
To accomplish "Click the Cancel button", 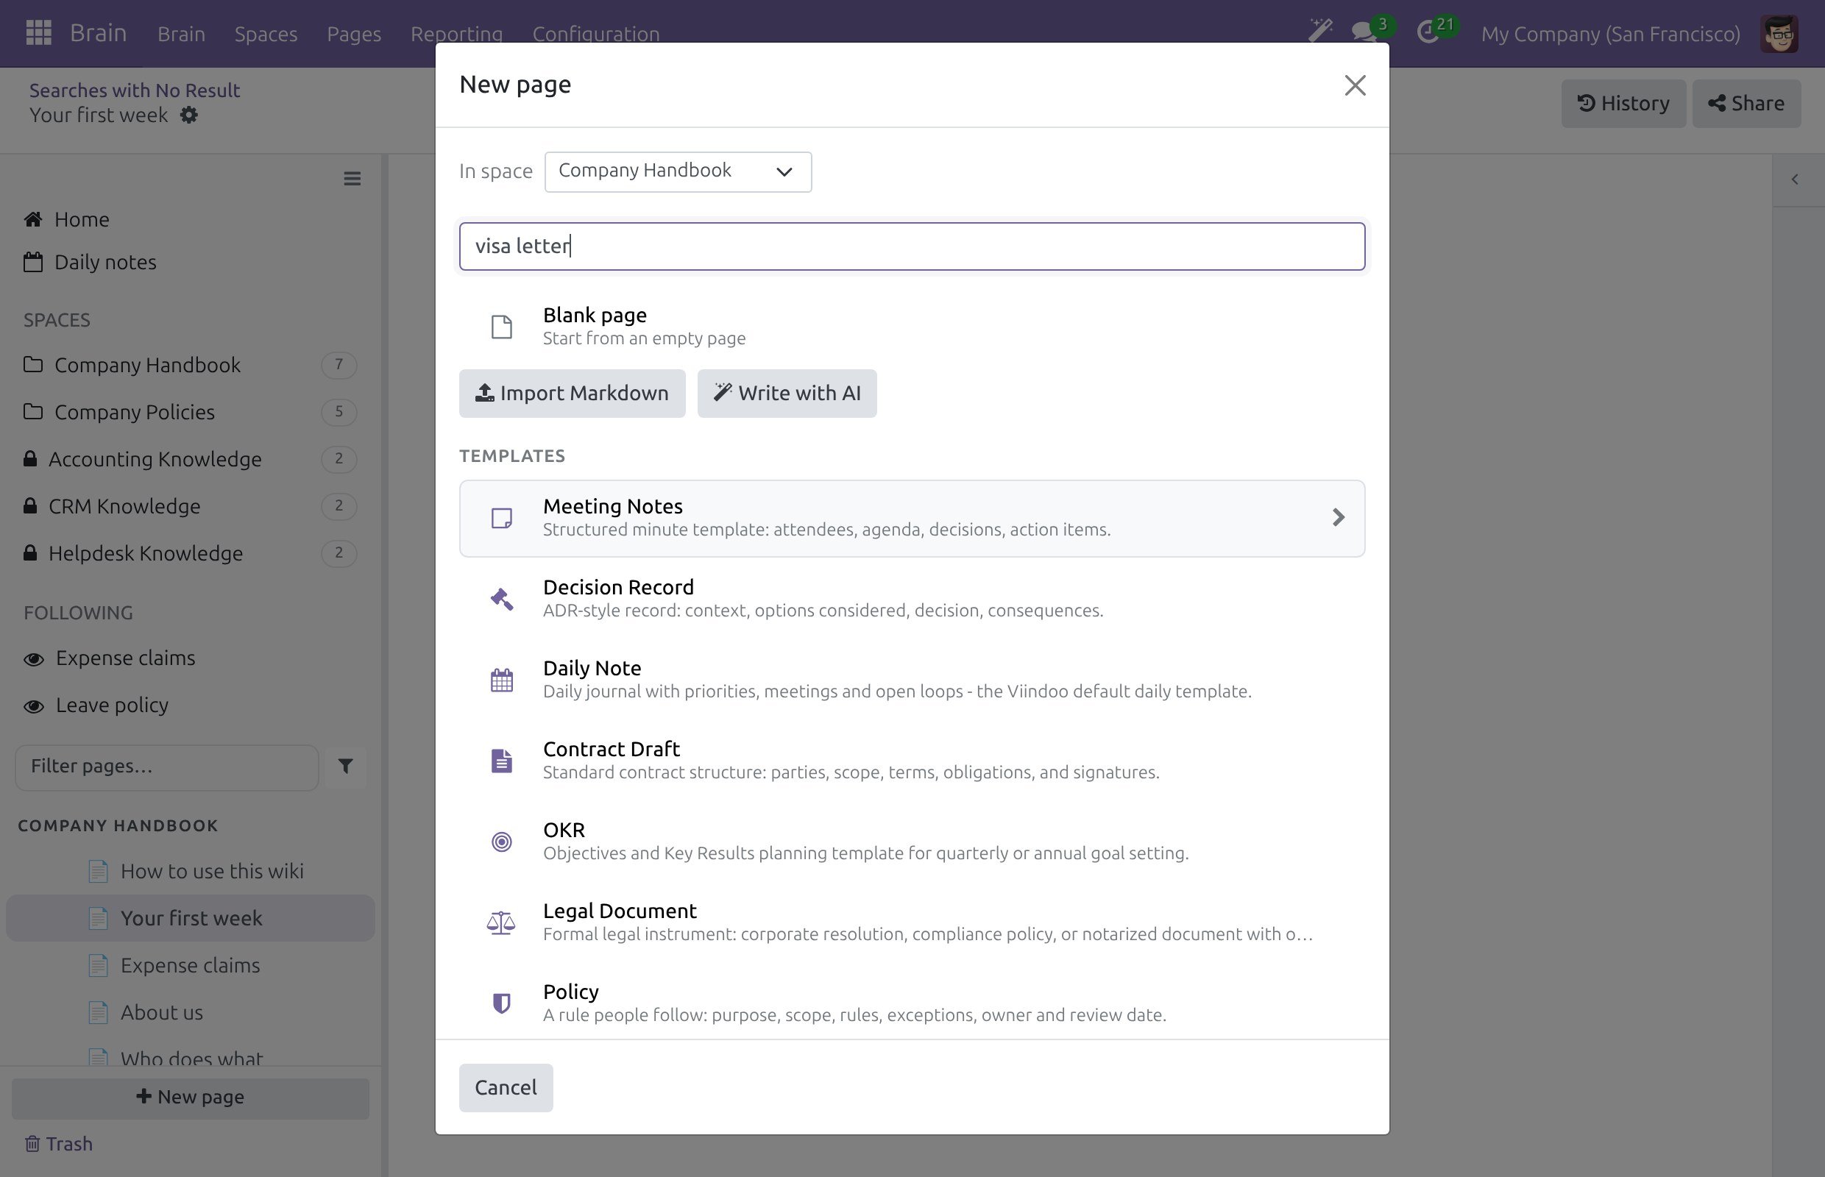I will coord(506,1087).
